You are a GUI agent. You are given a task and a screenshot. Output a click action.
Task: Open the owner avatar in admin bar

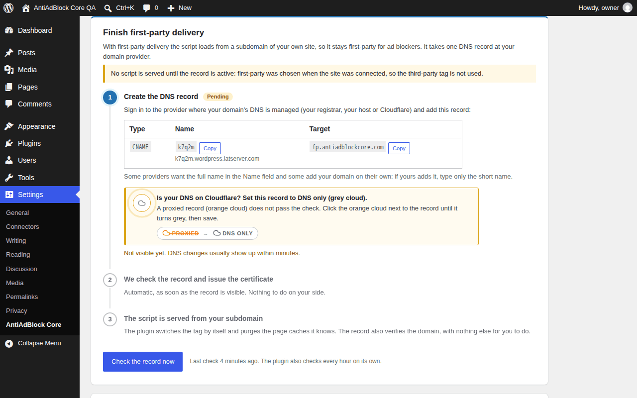click(627, 8)
